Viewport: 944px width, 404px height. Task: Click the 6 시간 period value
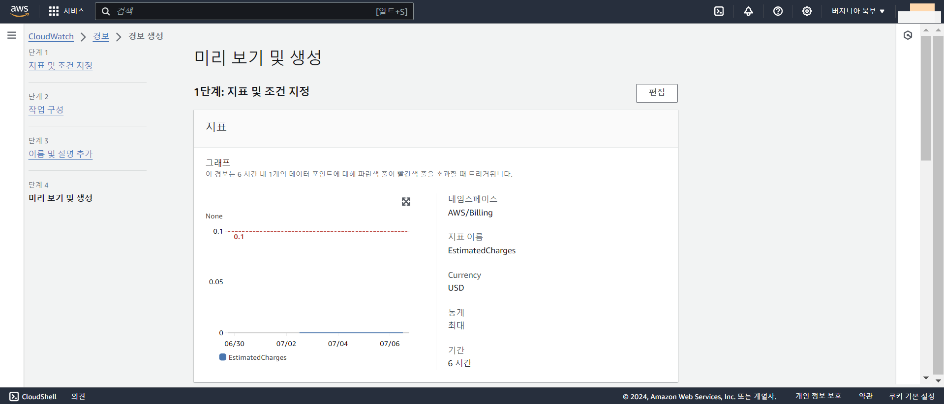[x=459, y=363]
